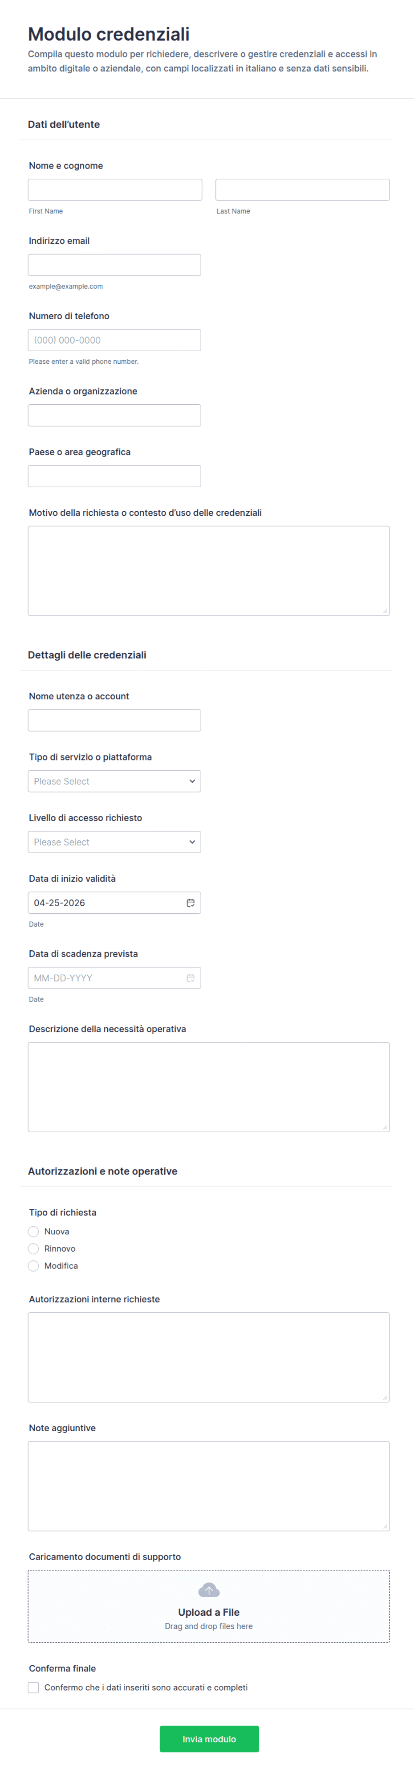Open calendar picker for Data di scadenza prevista

pyautogui.click(x=191, y=978)
